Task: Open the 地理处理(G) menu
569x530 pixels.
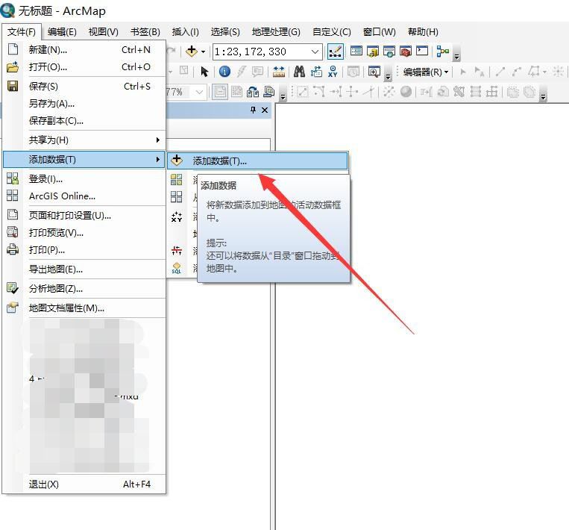Action: 276,32
